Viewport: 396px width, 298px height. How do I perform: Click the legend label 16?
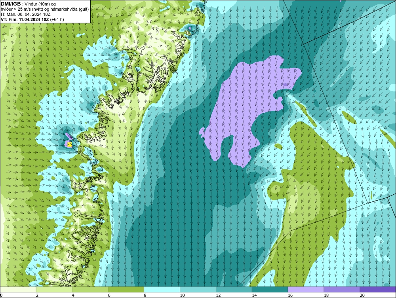[290, 295]
